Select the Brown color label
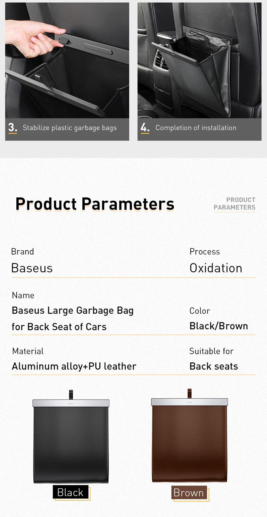This screenshot has width=267, height=517. click(x=189, y=492)
